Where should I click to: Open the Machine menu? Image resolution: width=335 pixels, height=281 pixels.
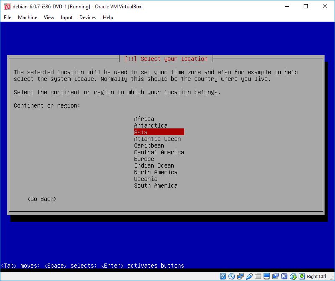[x=28, y=18]
